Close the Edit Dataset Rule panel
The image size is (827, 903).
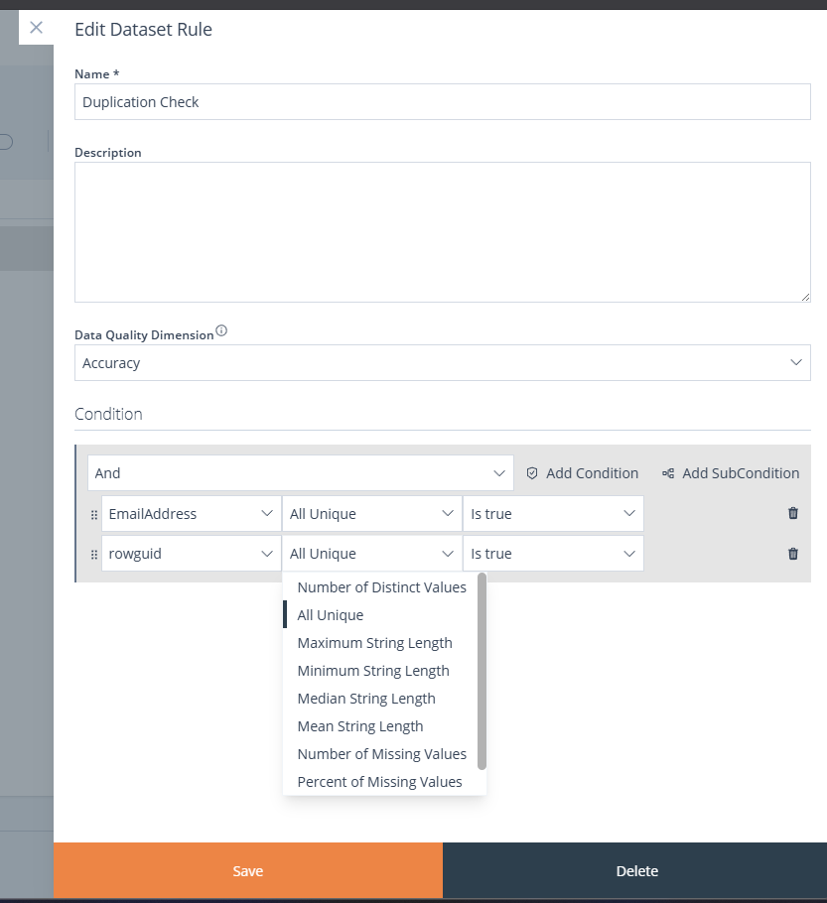(36, 28)
